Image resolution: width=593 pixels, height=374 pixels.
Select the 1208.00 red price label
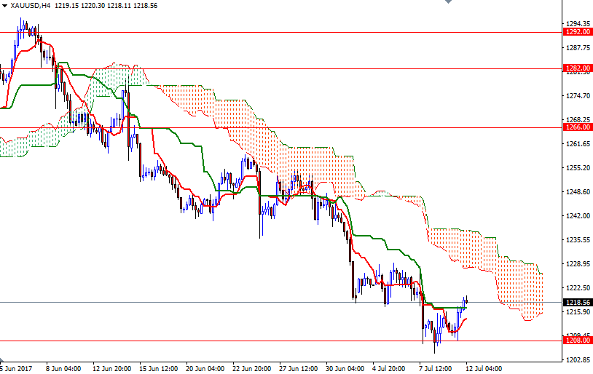tap(578, 340)
